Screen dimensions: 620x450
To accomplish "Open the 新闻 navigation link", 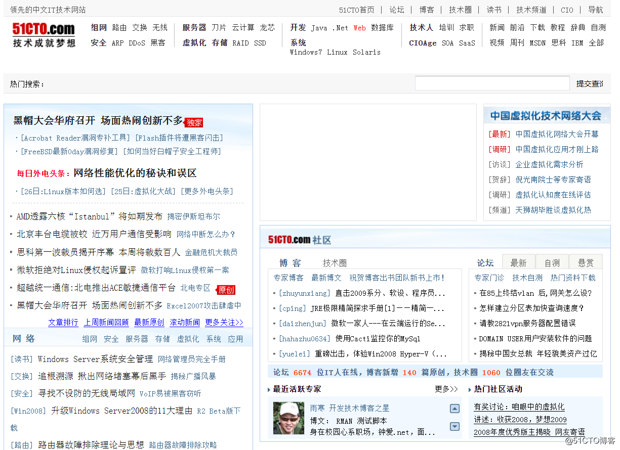I will pyautogui.click(x=497, y=27).
